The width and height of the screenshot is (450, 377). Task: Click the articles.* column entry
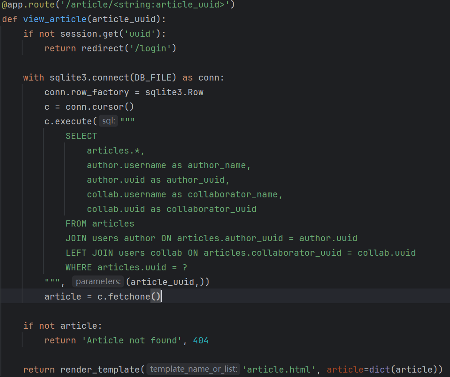(115, 150)
